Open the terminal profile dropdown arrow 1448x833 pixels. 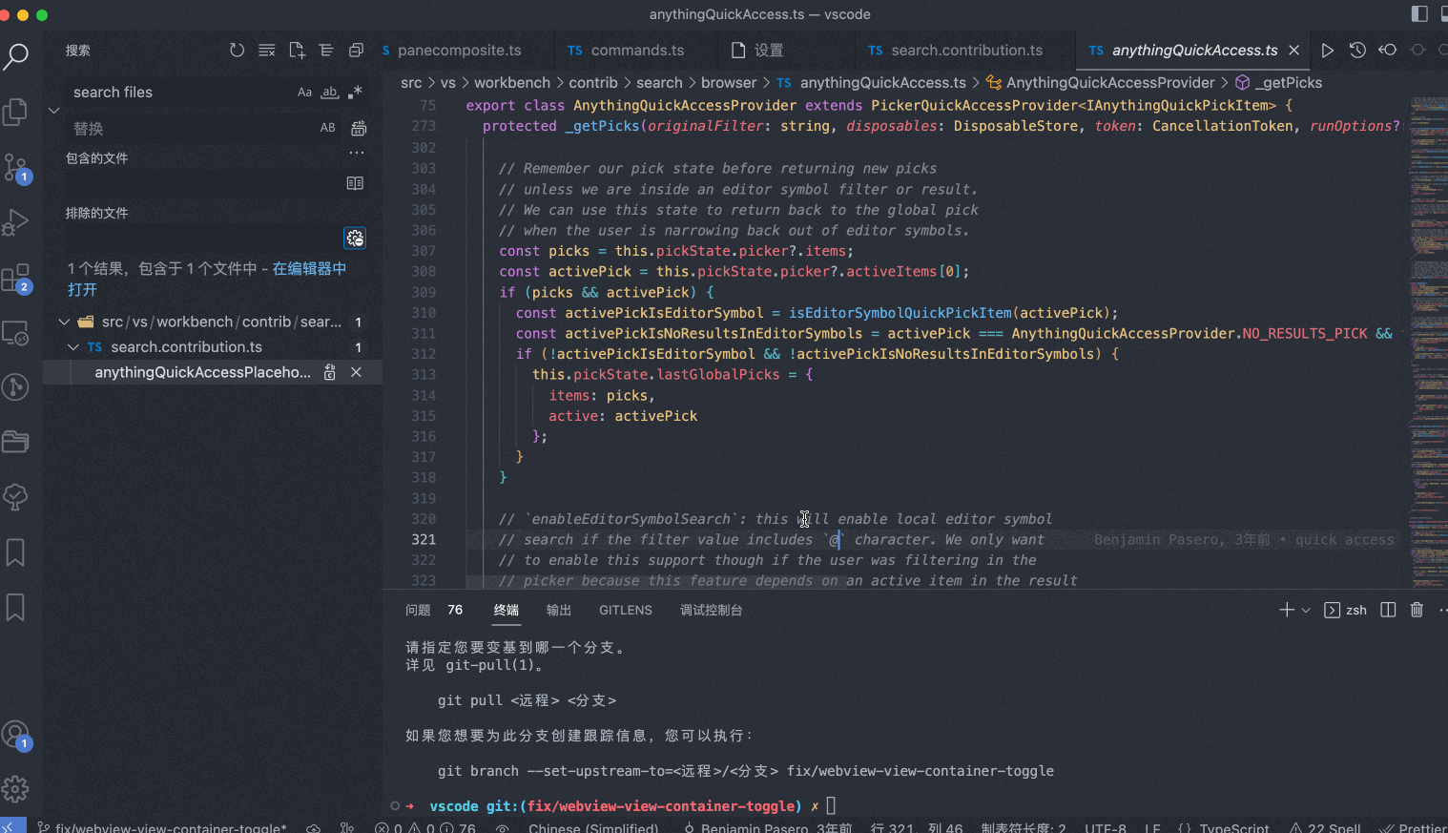tap(1306, 609)
